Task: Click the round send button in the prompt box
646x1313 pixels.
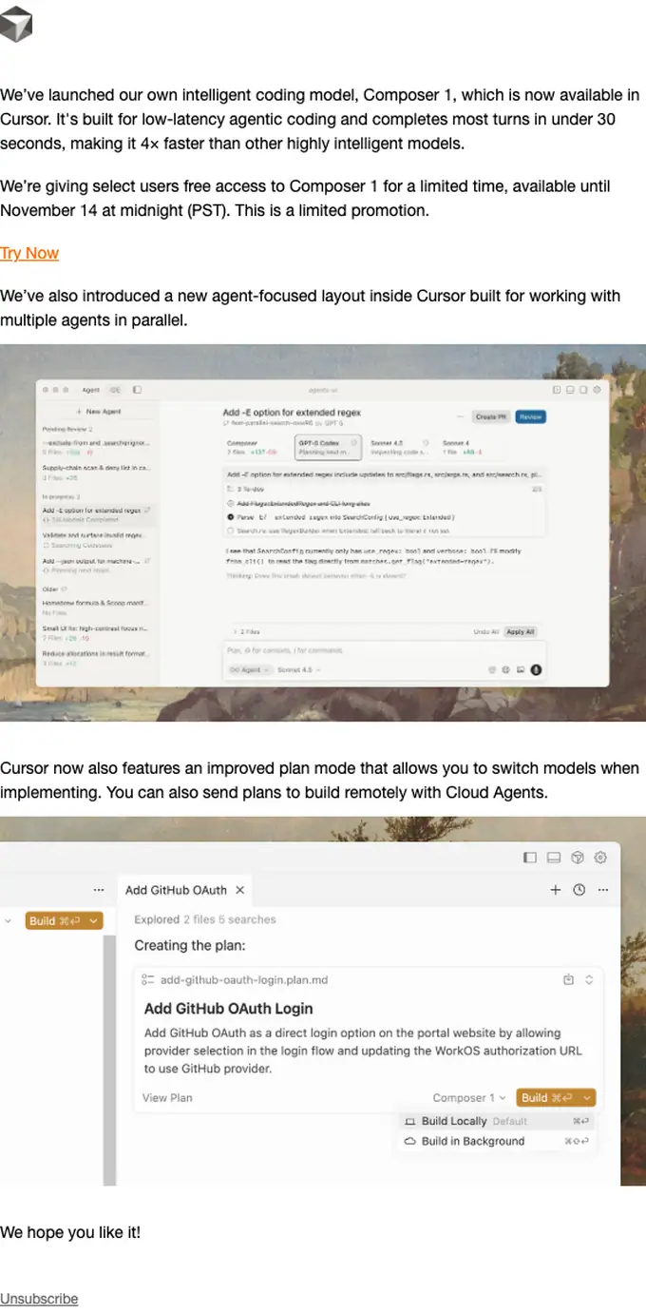Action: 536,669
